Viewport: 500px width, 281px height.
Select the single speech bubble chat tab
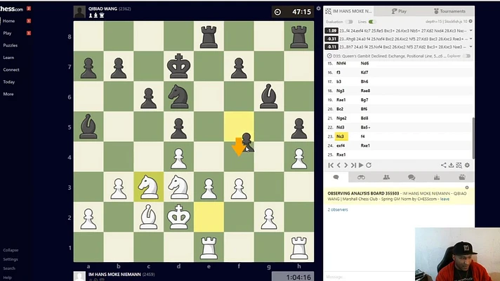point(336,177)
